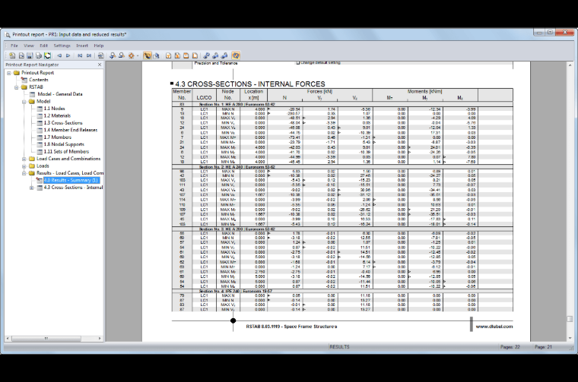Click the new printout report toolbar icon
The width and height of the screenshot is (578, 382).
click(x=12, y=55)
